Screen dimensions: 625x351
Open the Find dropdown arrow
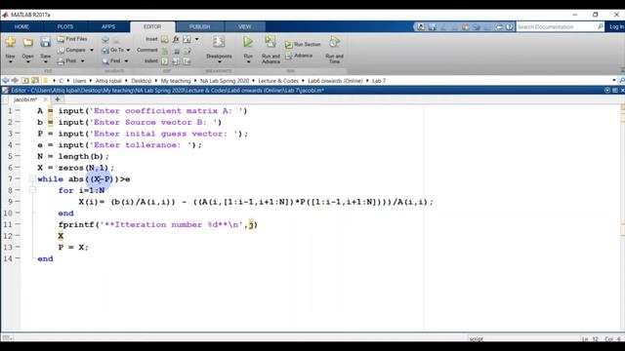[126, 60]
